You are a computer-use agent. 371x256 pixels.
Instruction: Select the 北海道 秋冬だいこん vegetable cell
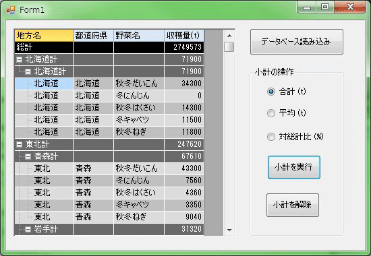[139, 84]
